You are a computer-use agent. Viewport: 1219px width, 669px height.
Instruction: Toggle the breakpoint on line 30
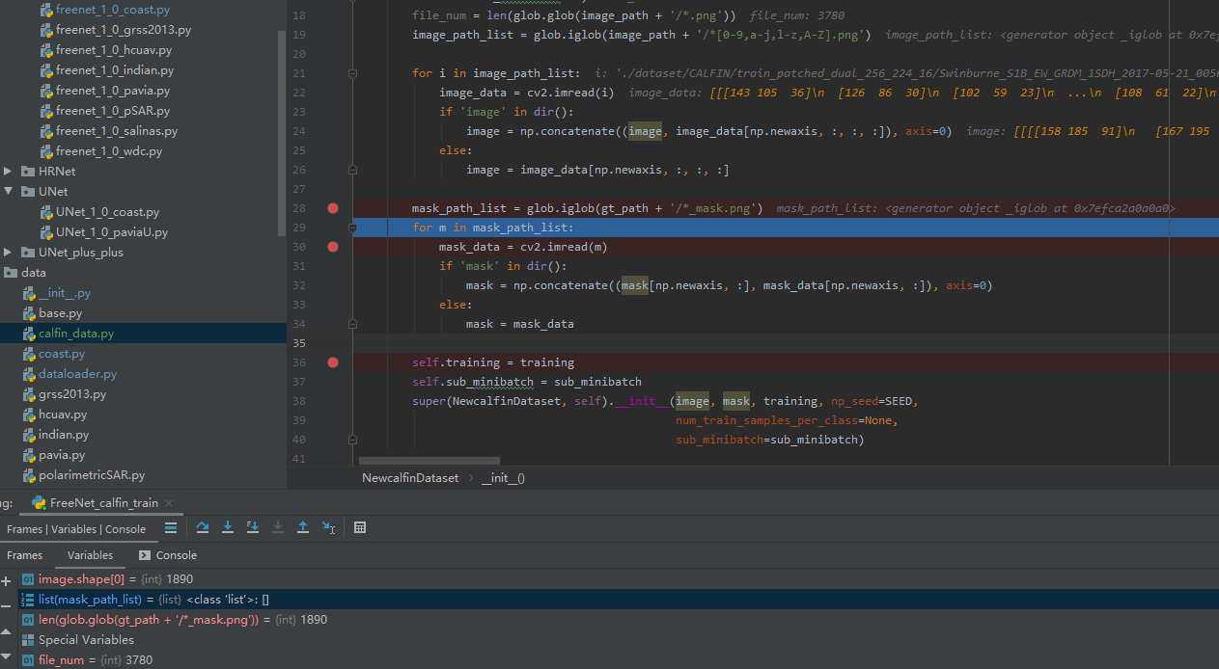click(333, 247)
